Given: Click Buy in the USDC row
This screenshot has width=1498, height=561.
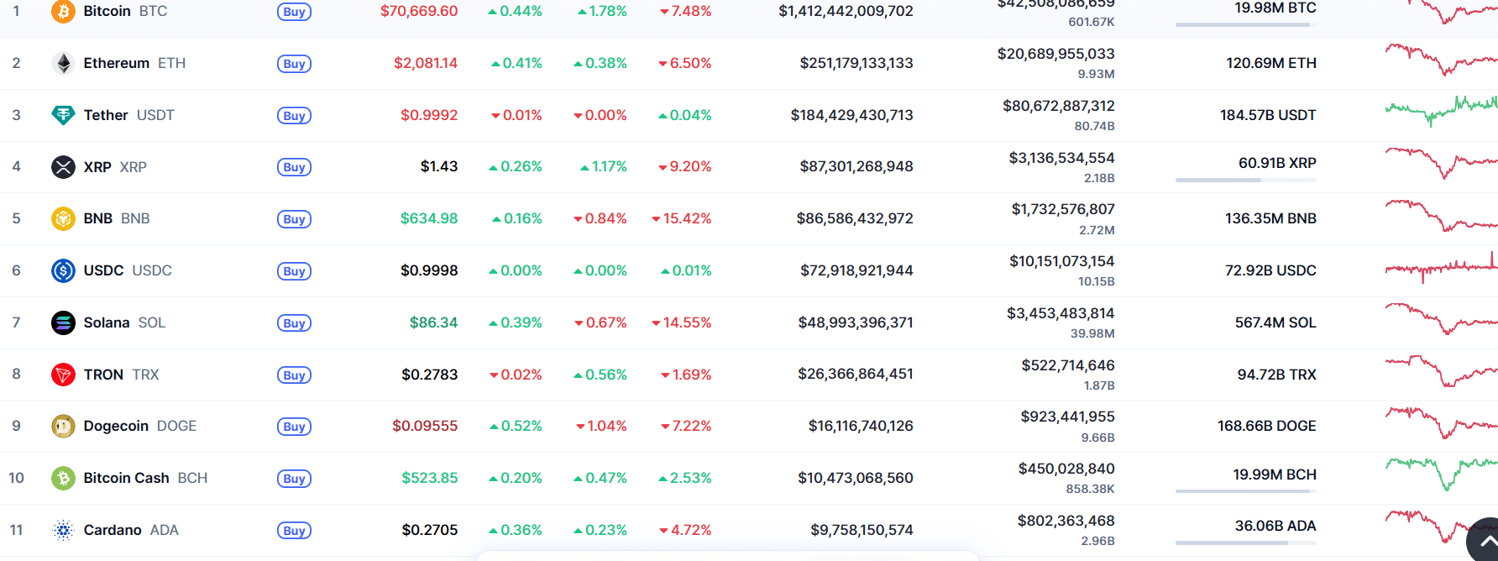Looking at the screenshot, I should pos(294,271).
